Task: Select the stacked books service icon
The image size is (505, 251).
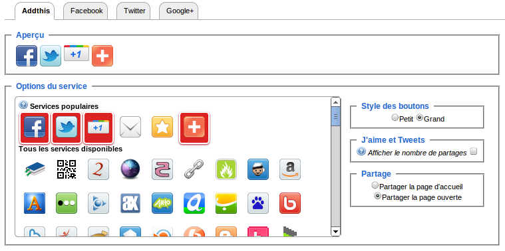Action: click(x=35, y=169)
